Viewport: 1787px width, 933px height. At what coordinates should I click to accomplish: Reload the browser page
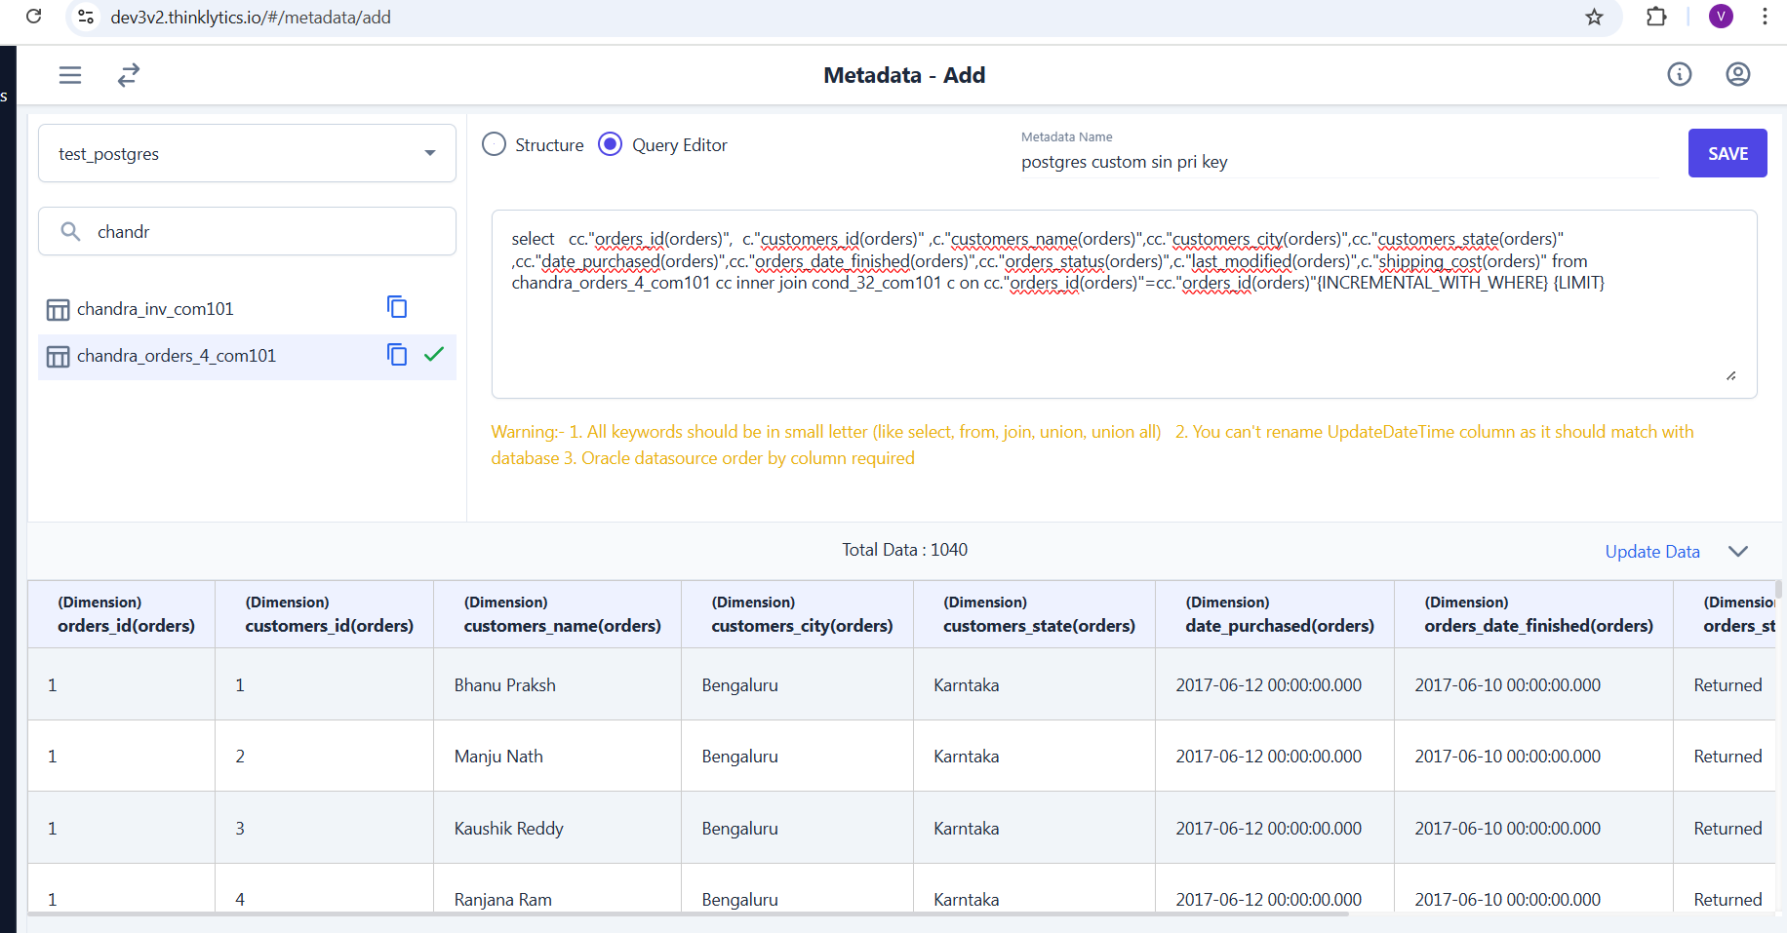(34, 17)
